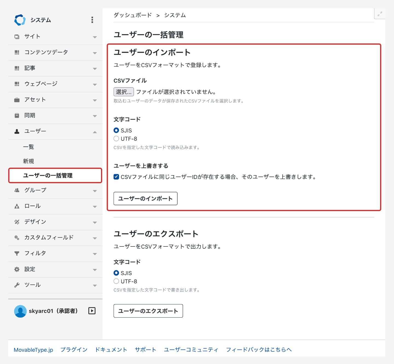The width and height of the screenshot is (394, 364).
Task: Click the settings gear icon
Action: point(17,269)
